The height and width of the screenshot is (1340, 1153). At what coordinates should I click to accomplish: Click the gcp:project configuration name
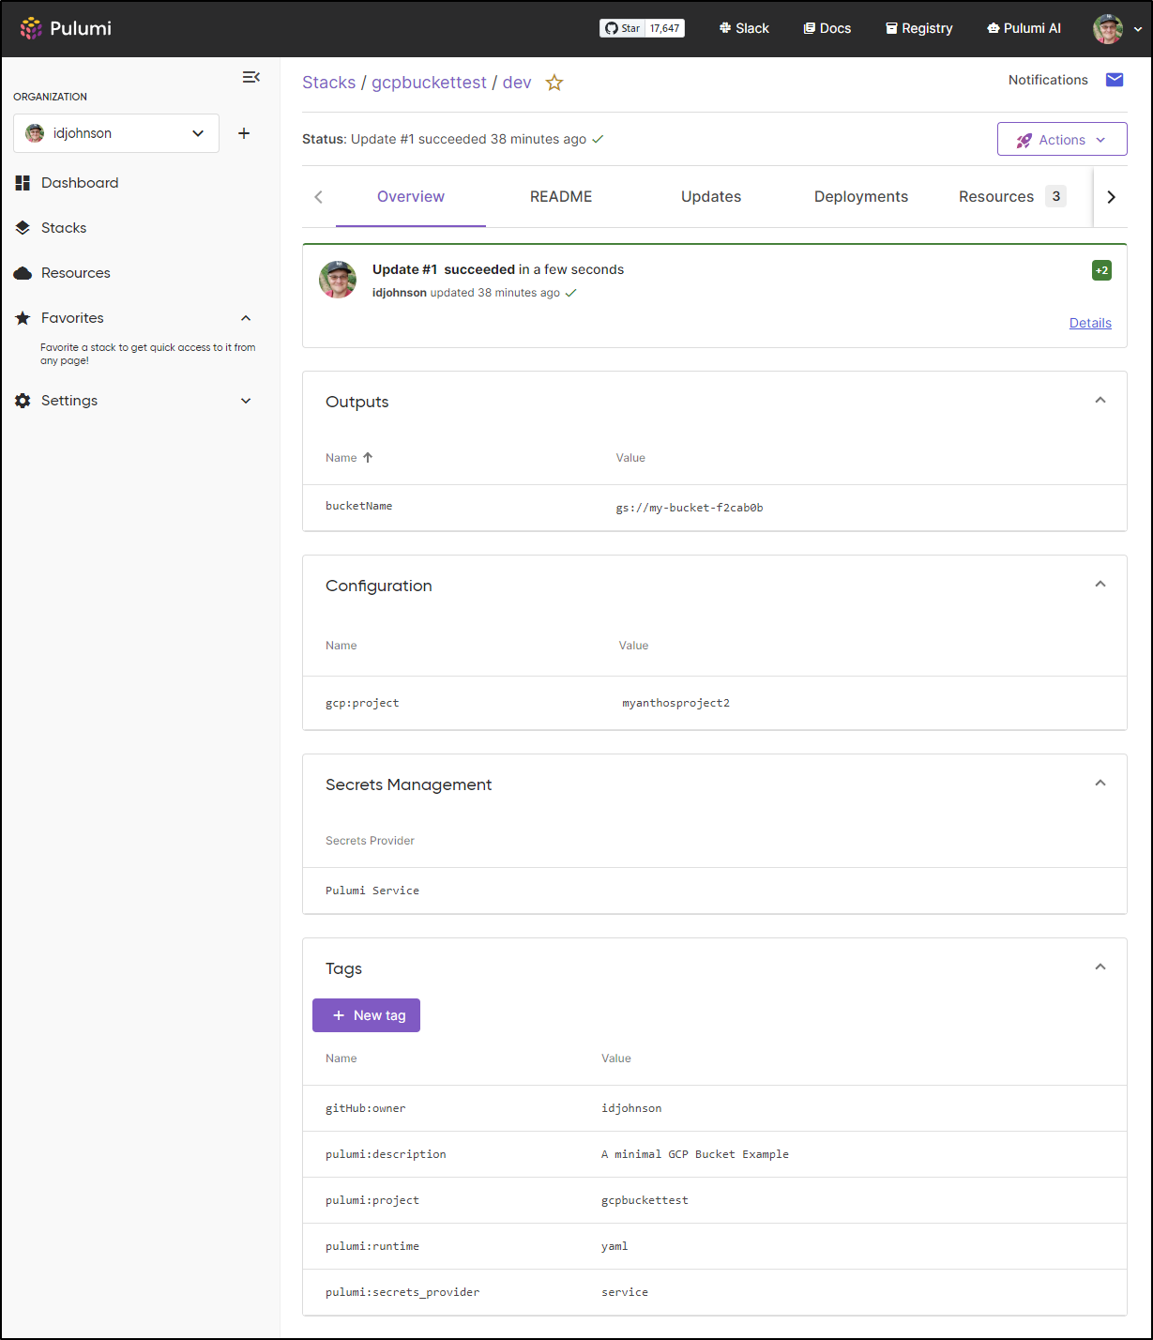click(x=362, y=703)
